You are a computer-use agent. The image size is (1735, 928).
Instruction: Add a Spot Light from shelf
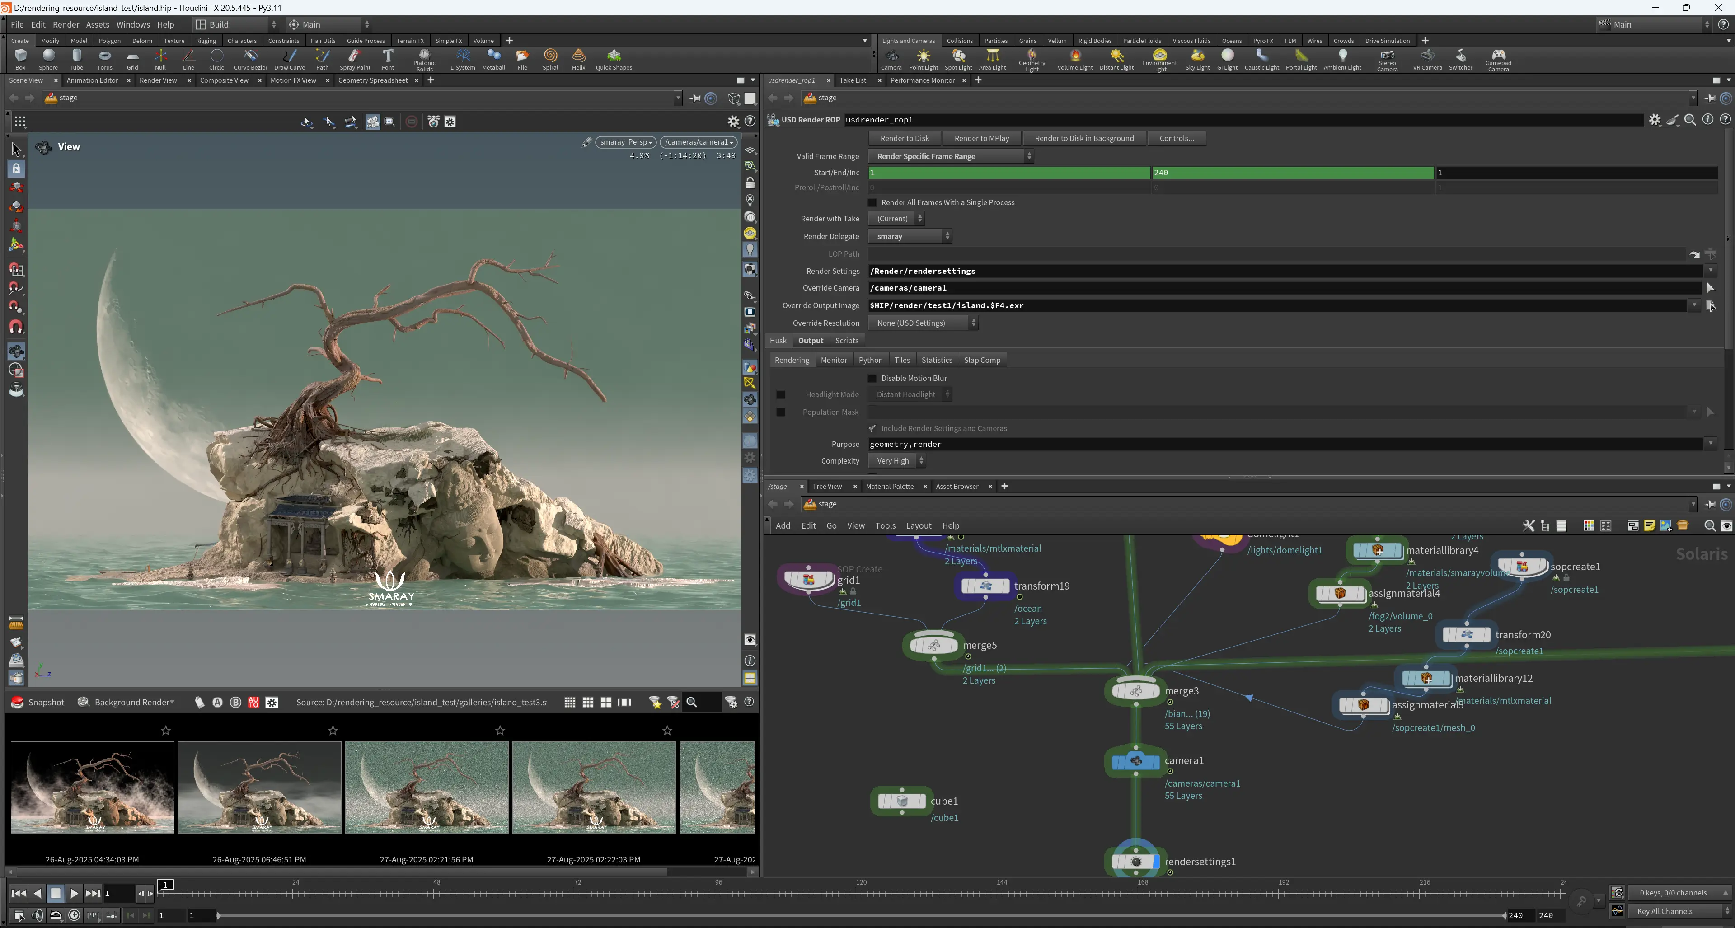pos(958,59)
